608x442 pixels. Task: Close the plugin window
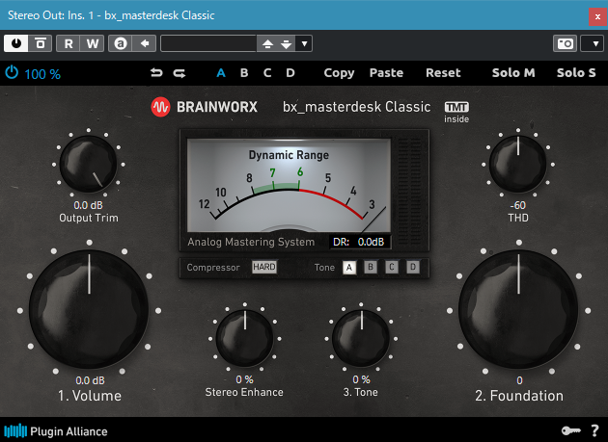click(x=597, y=17)
